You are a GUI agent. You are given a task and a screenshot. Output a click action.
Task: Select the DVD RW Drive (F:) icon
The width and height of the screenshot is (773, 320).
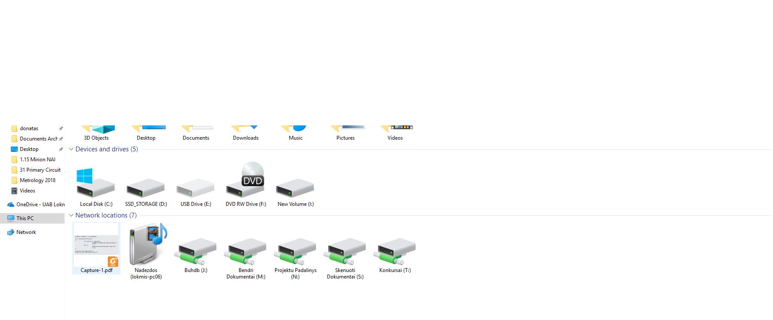(246, 180)
